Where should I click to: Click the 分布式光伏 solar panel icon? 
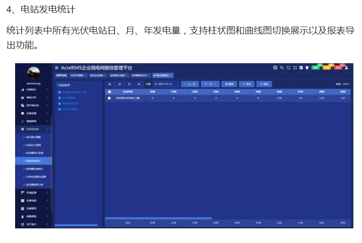[22, 129]
